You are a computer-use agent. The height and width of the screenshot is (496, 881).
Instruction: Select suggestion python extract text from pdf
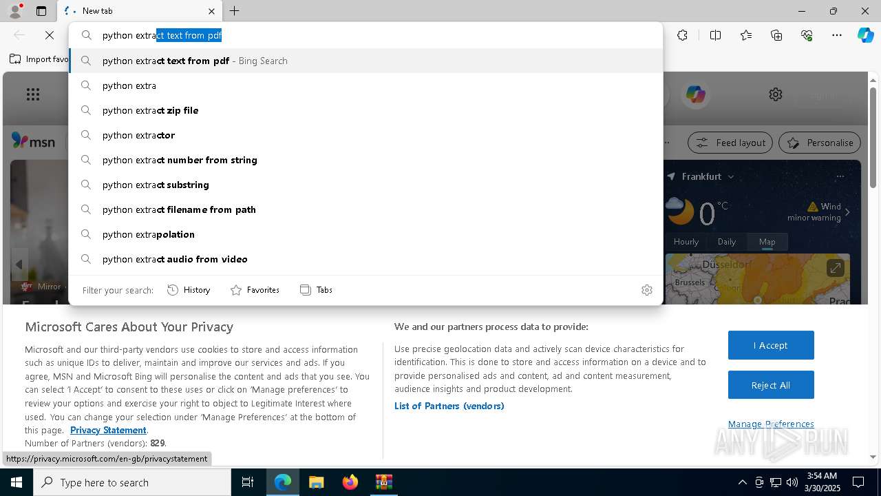365,61
